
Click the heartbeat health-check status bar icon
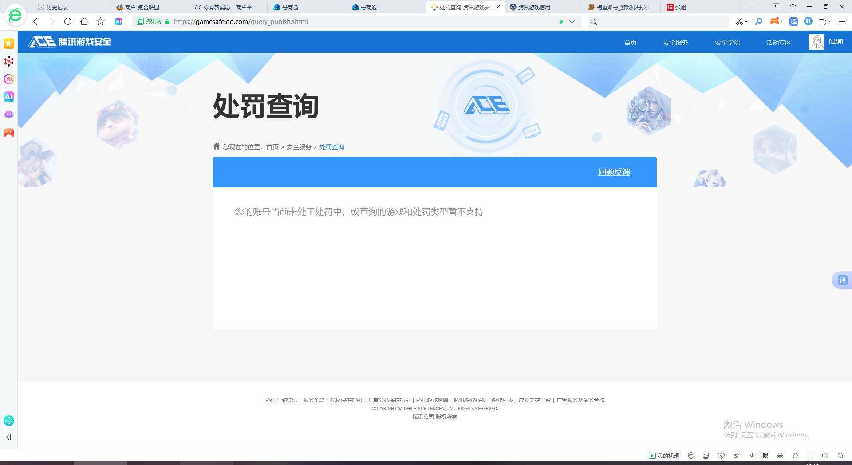pos(721,456)
